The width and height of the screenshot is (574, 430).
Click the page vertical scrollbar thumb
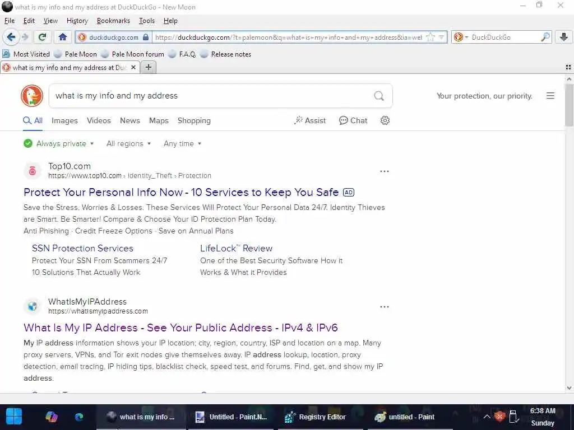(569, 105)
